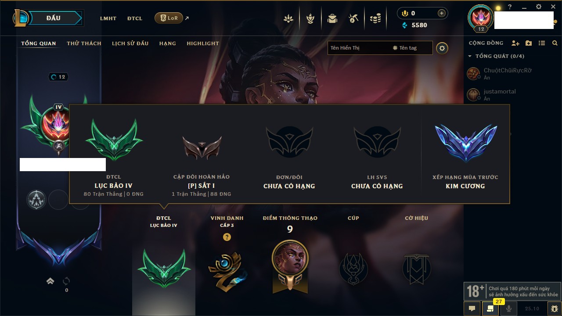562x316 pixels.
Task: Collapse the TỔNG QUÁT friends group
Action: [x=496, y=56]
